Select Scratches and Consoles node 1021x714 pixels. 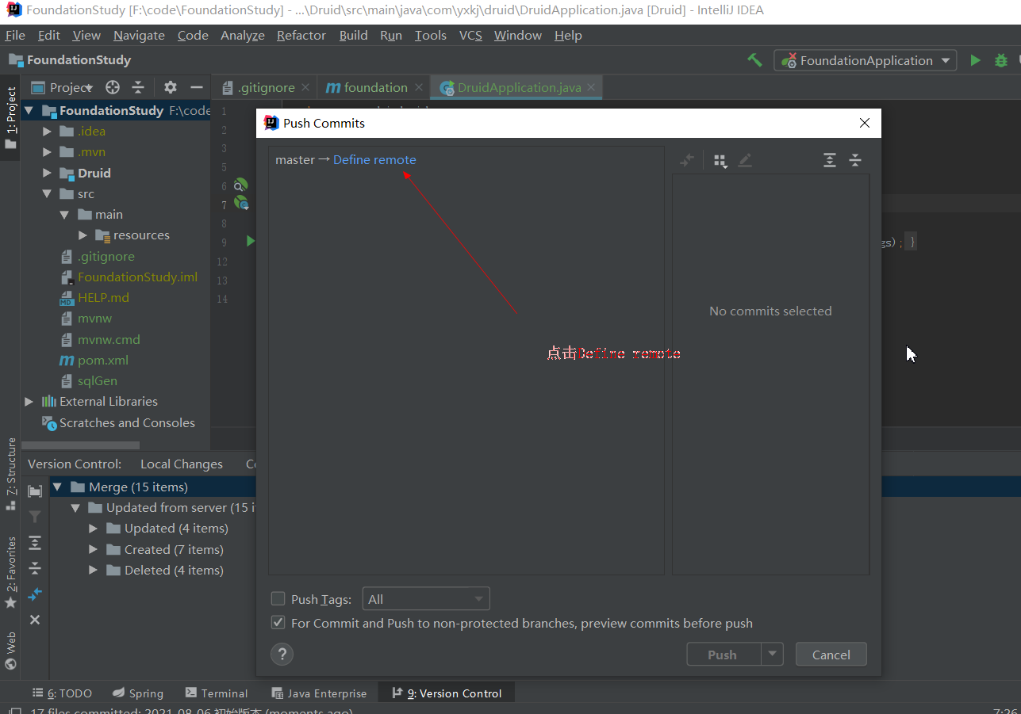(118, 423)
